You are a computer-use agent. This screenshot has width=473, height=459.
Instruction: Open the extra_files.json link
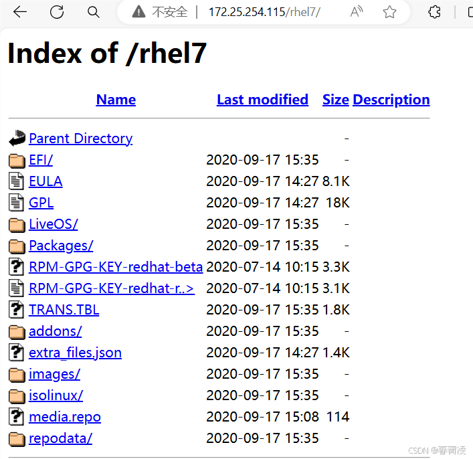pyautogui.click(x=75, y=353)
